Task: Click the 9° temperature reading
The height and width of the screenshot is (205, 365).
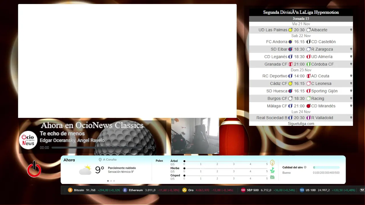Action: pos(100,170)
